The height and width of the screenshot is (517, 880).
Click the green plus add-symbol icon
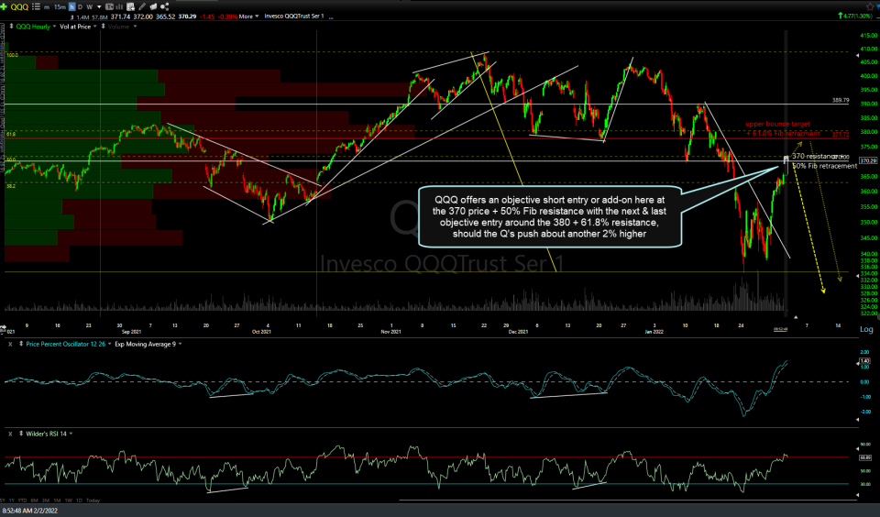click(4, 6)
